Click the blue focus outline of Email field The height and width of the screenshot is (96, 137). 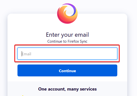click(67, 48)
